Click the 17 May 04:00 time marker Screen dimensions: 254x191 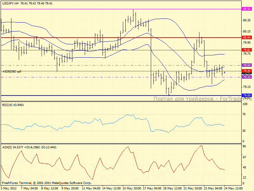[x=152, y=188]
